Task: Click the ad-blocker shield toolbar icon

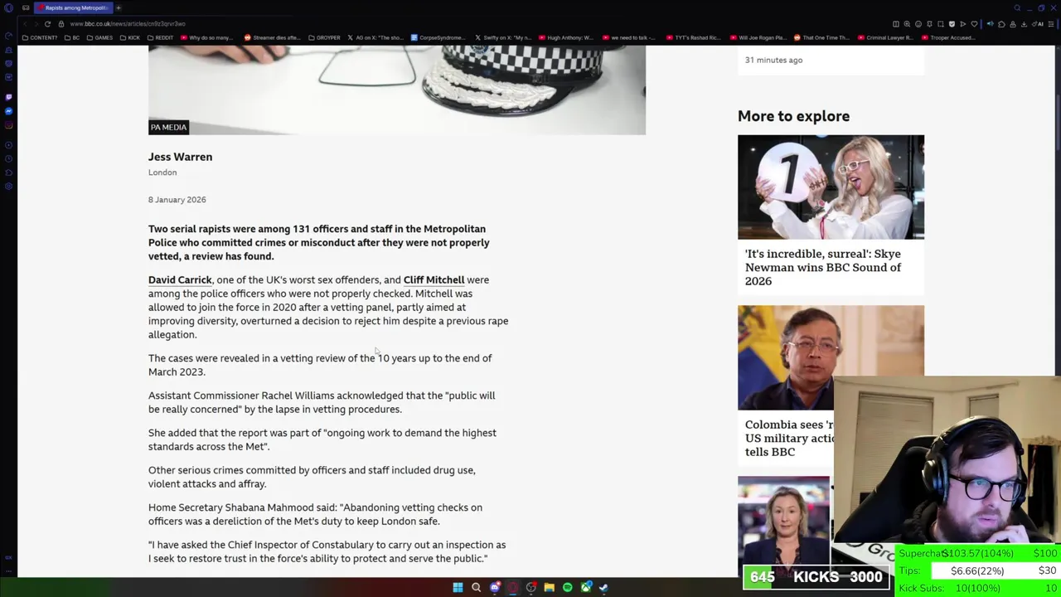Action: pyautogui.click(x=952, y=24)
